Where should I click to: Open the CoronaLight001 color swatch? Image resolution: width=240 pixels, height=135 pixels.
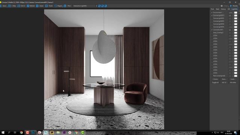[x=236, y=15]
